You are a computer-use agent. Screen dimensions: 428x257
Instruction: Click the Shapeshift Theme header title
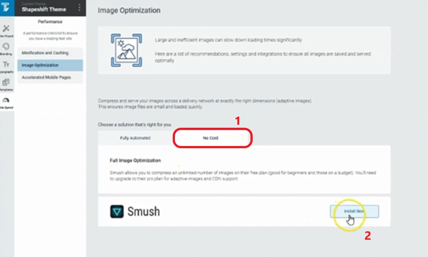pos(44,9)
